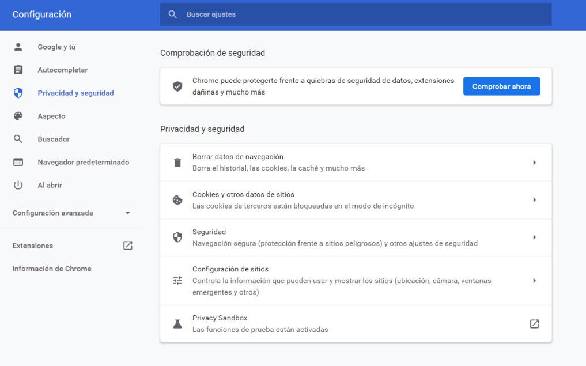Click the clipboard icon for Autocompletar
The height and width of the screenshot is (366, 586).
18,70
